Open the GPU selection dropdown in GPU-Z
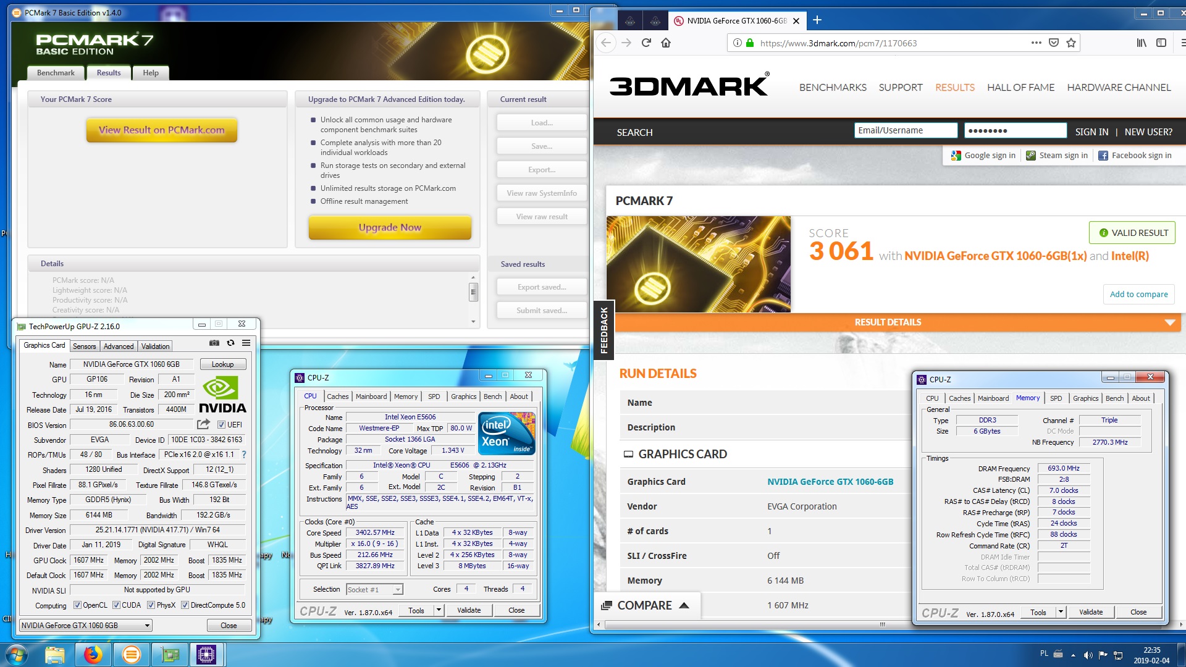The width and height of the screenshot is (1186, 667). 86,626
